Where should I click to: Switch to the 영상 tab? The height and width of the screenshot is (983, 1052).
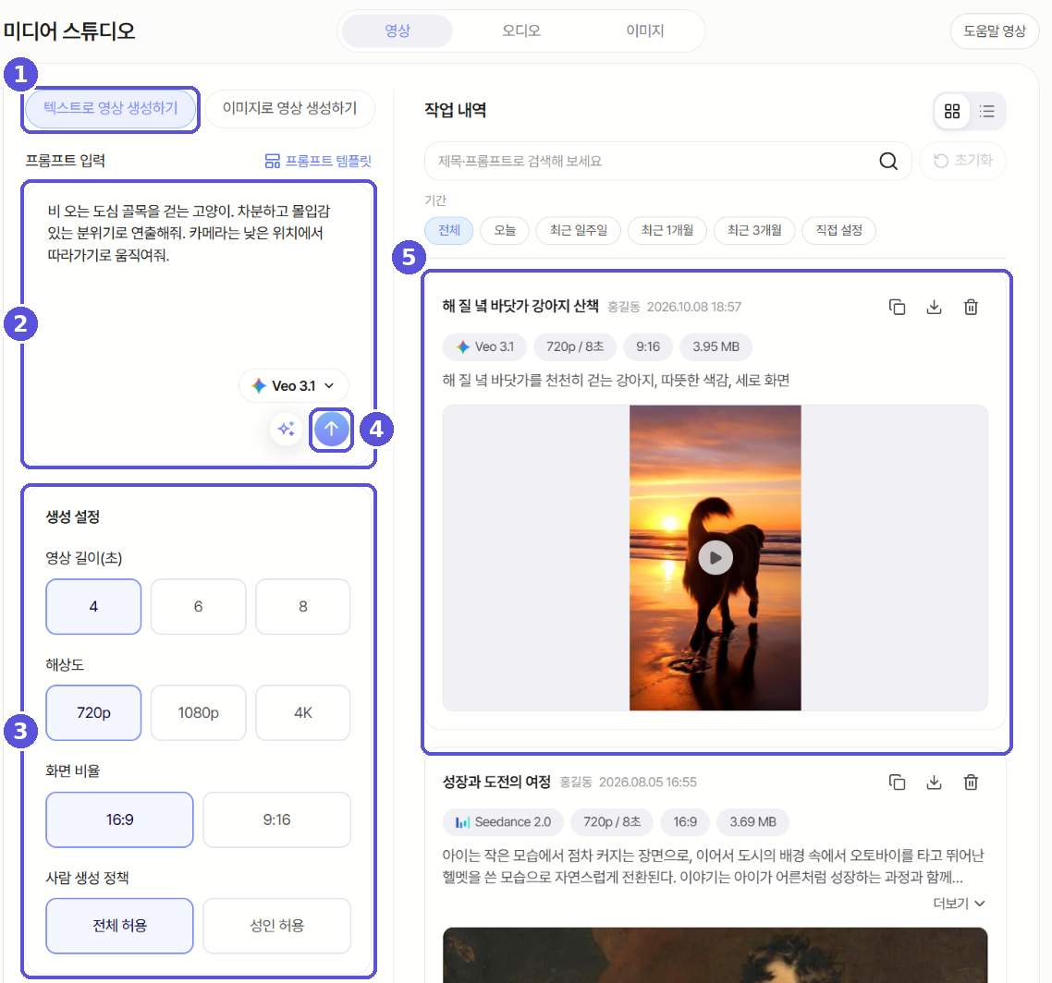click(398, 30)
